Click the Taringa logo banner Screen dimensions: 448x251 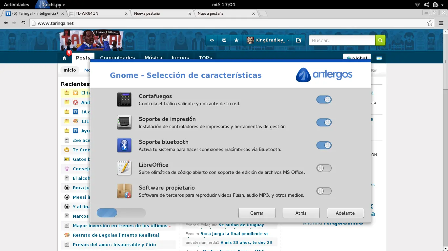[92, 40]
